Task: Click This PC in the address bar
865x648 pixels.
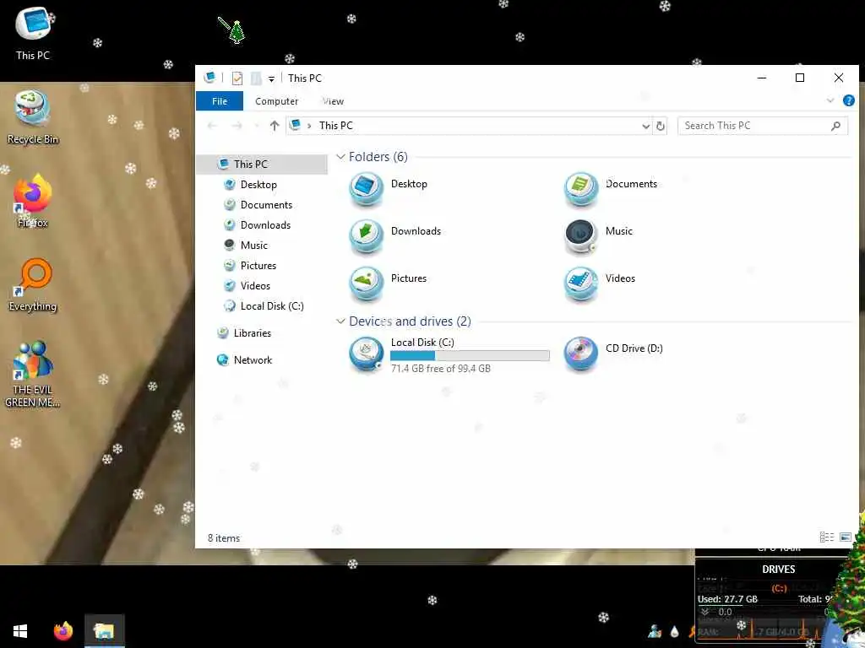Action: coord(336,126)
